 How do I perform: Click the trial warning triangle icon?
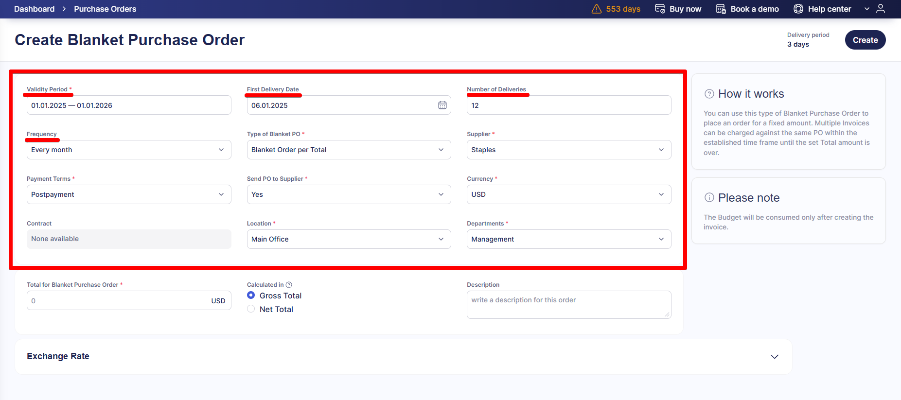pyautogui.click(x=596, y=9)
